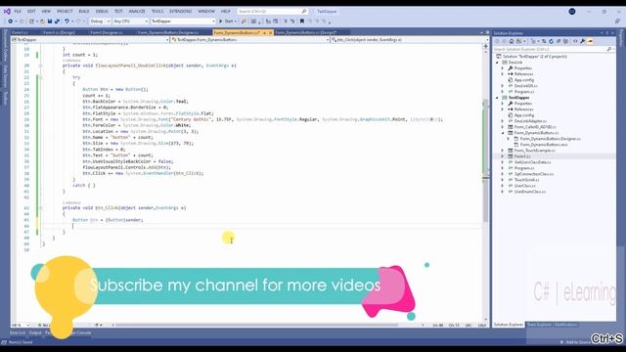Open the DEBUG menu
This screenshot has height=352, width=626.
(102, 11)
